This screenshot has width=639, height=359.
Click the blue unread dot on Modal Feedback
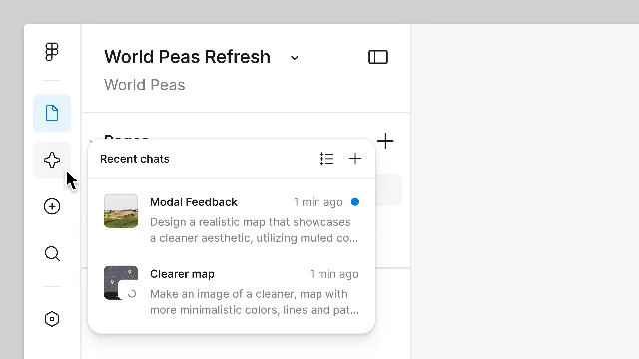tap(355, 202)
